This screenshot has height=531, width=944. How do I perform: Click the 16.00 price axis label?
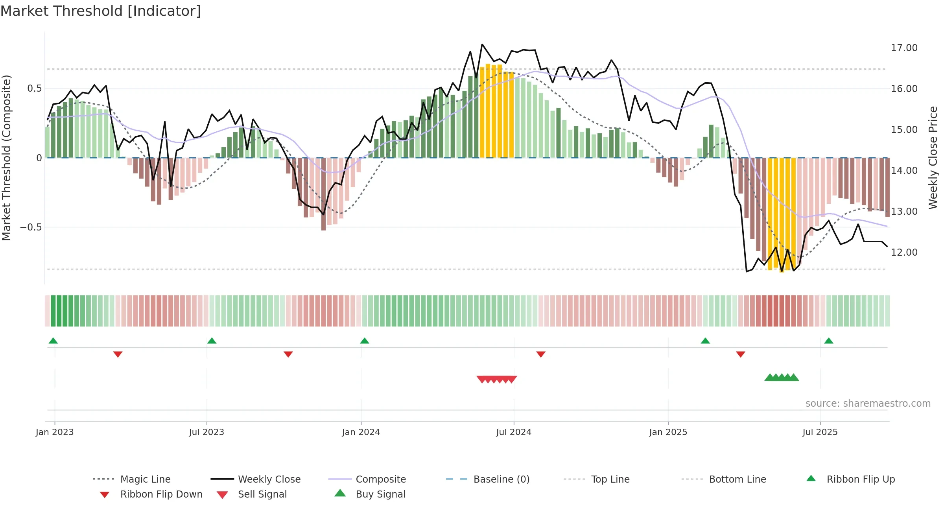coord(904,89)
